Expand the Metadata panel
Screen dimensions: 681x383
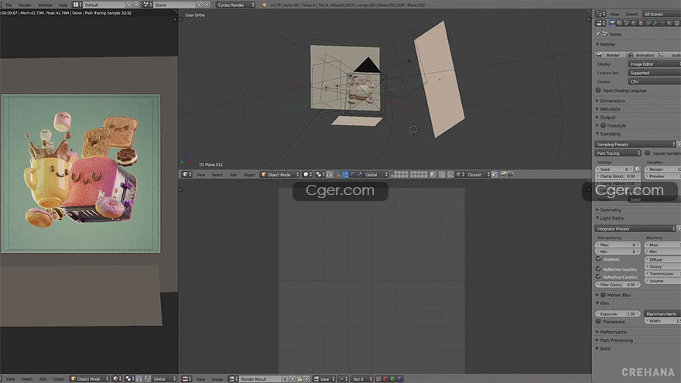[x=608, y=109]
